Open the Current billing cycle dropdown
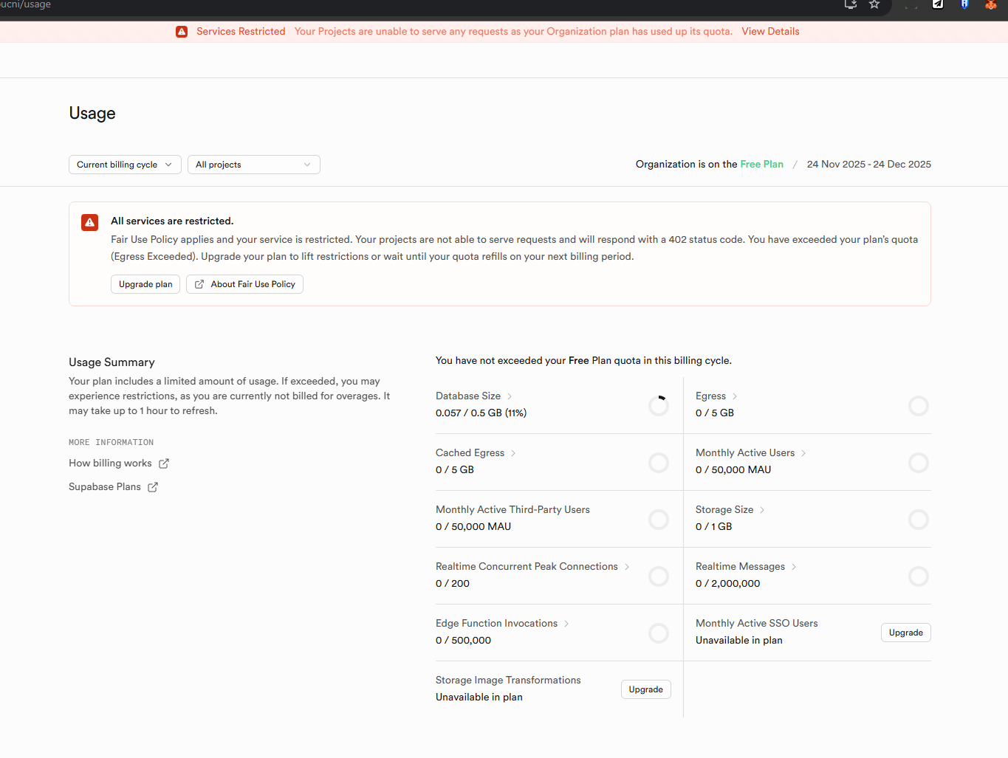The image size is (1008, 758). (x=125, y=165)
